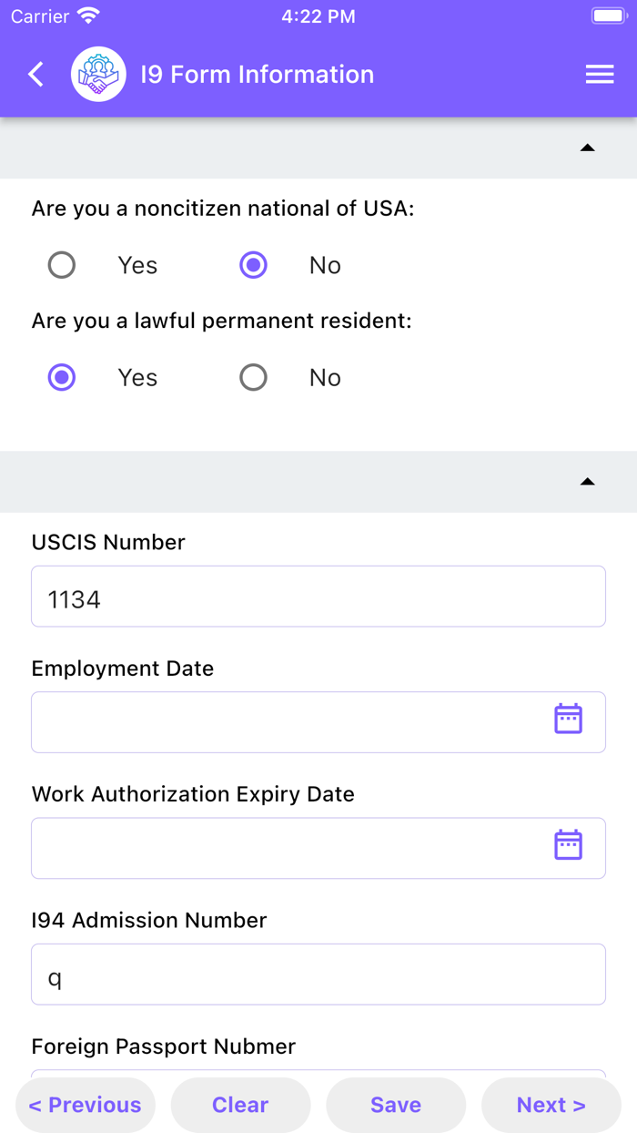This screenshot has width=637, height=1133.
Task: Open the Work Authorization Expiry Date calendar picker
Action: click(568, 844)
